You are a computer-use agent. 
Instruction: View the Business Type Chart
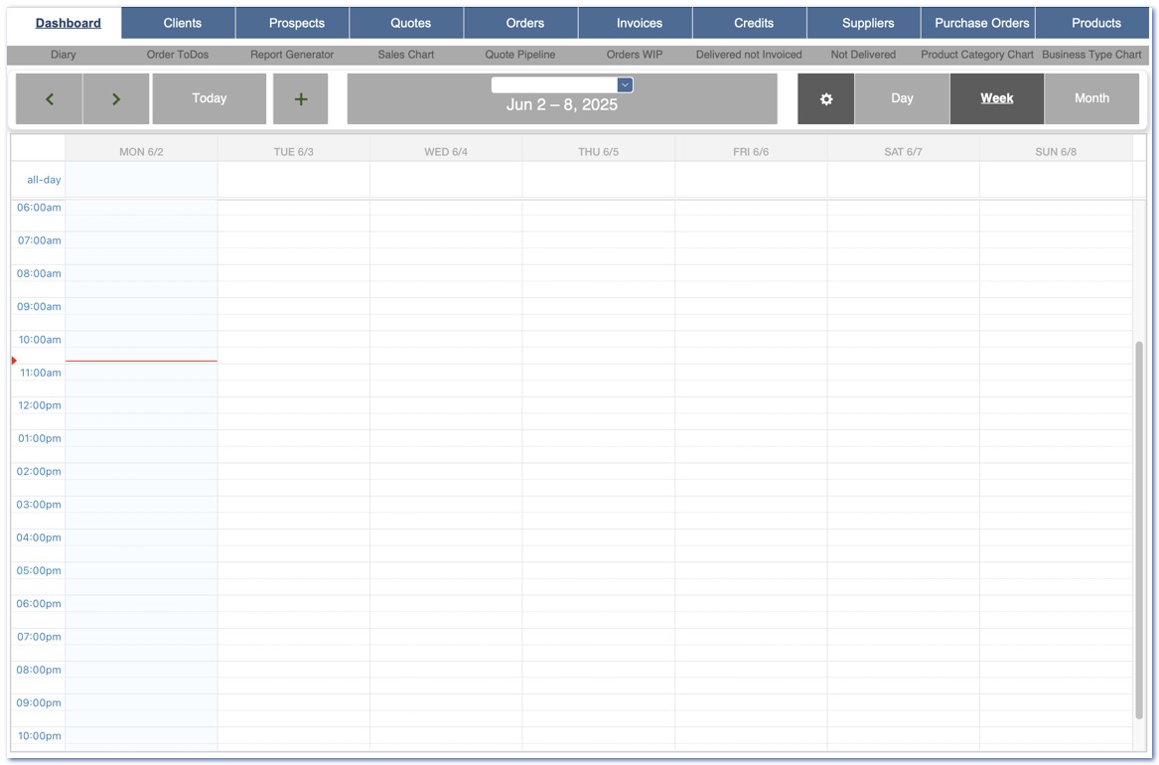pyautogui.click(x=1091, y=55)
